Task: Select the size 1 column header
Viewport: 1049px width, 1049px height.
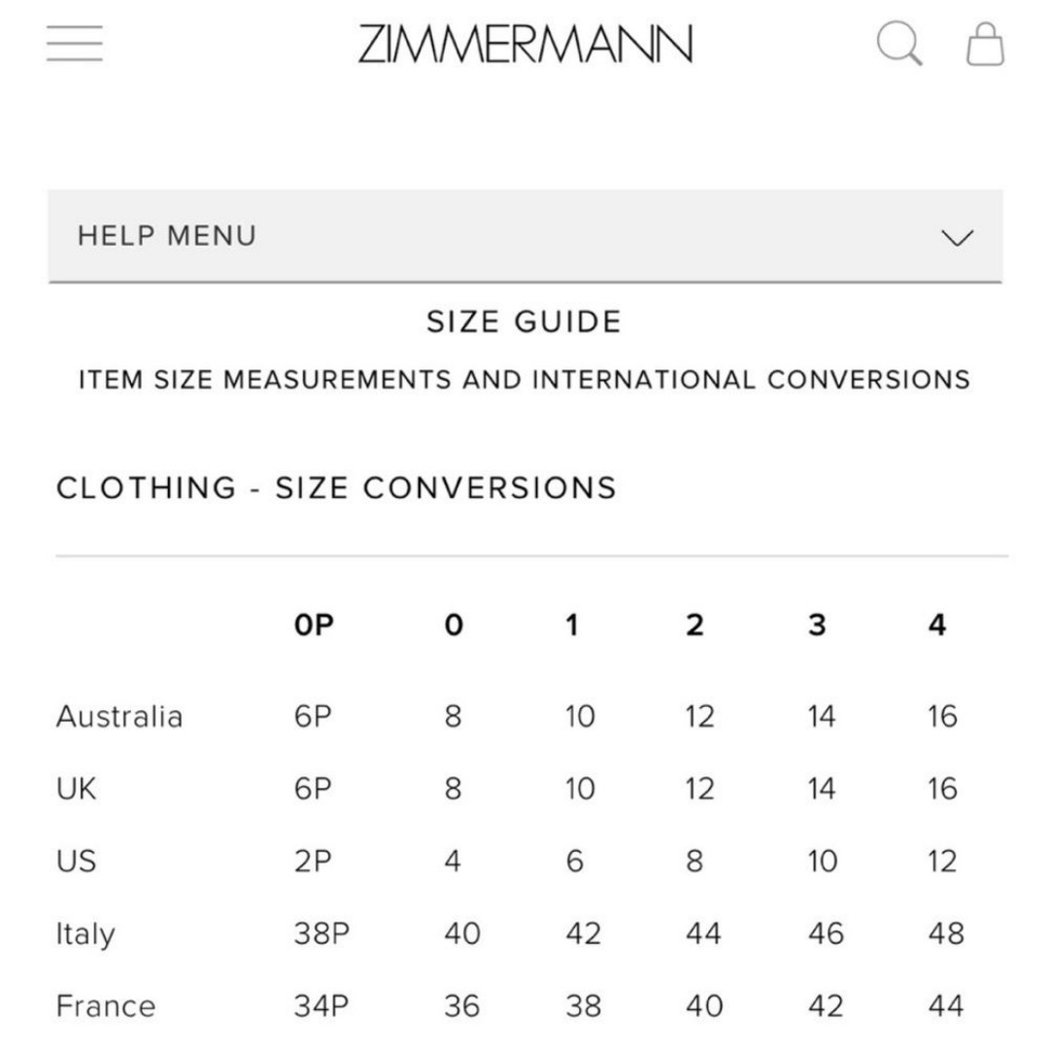Action: 572,625
